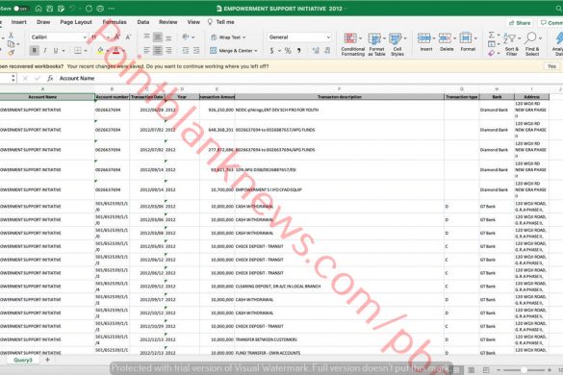
Task: Click the Share button
Action: (x=520, y=23)
